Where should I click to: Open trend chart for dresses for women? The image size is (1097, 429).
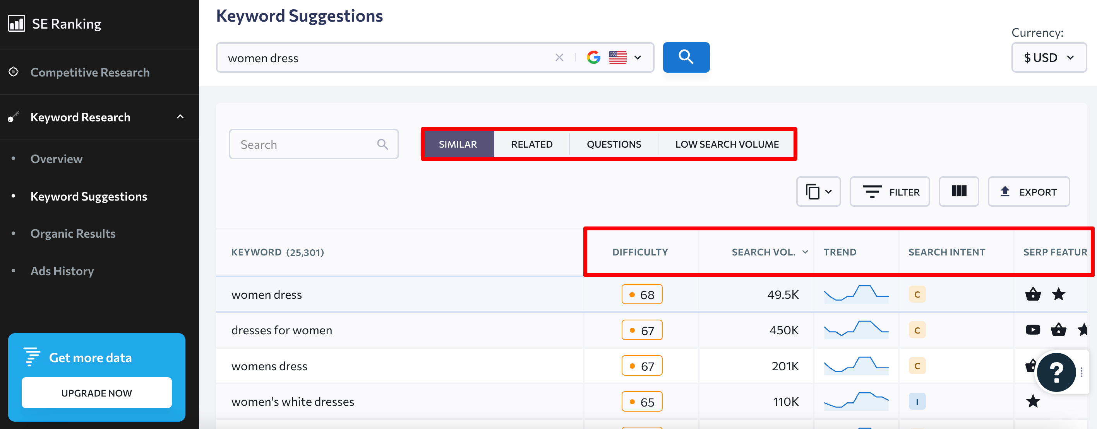856,330
